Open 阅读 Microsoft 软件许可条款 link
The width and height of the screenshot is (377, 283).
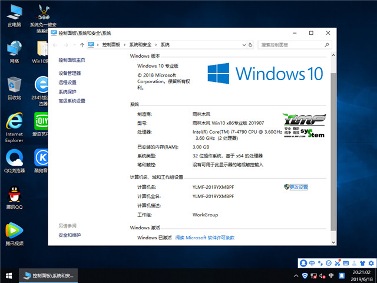pyautogui.click(x=204, y=238)
